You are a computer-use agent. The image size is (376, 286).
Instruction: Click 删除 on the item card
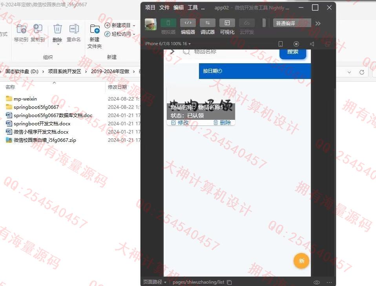point(222,123)
